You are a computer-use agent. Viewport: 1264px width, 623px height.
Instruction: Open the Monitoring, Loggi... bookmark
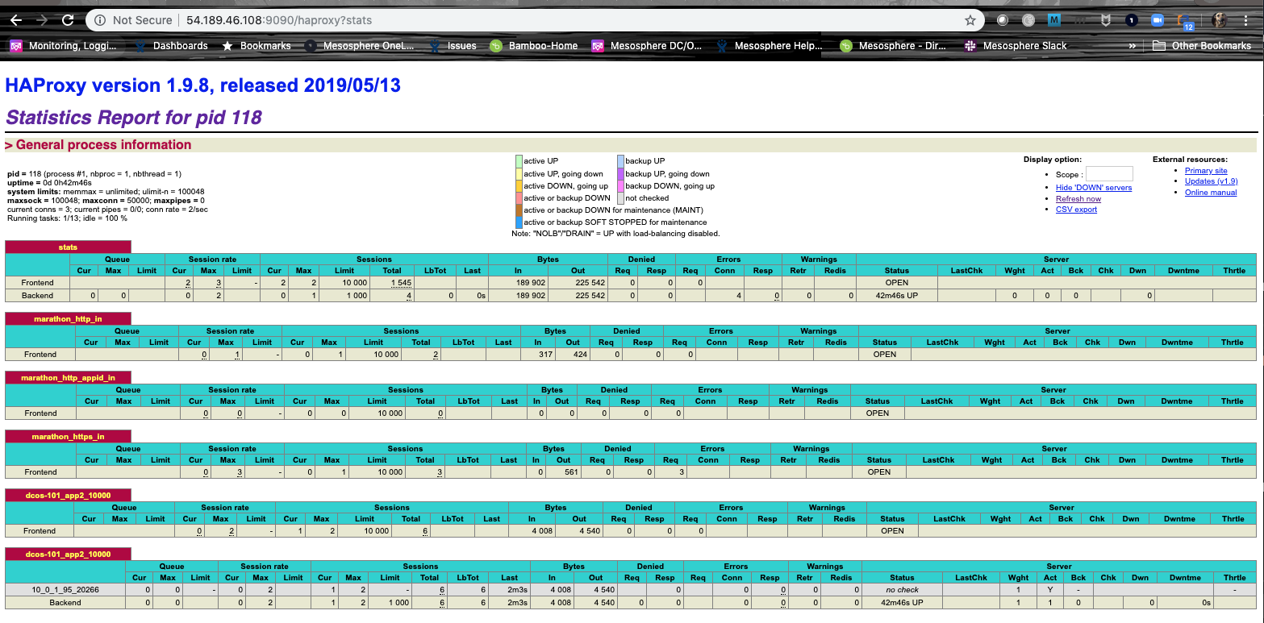(x=64, y=46)
